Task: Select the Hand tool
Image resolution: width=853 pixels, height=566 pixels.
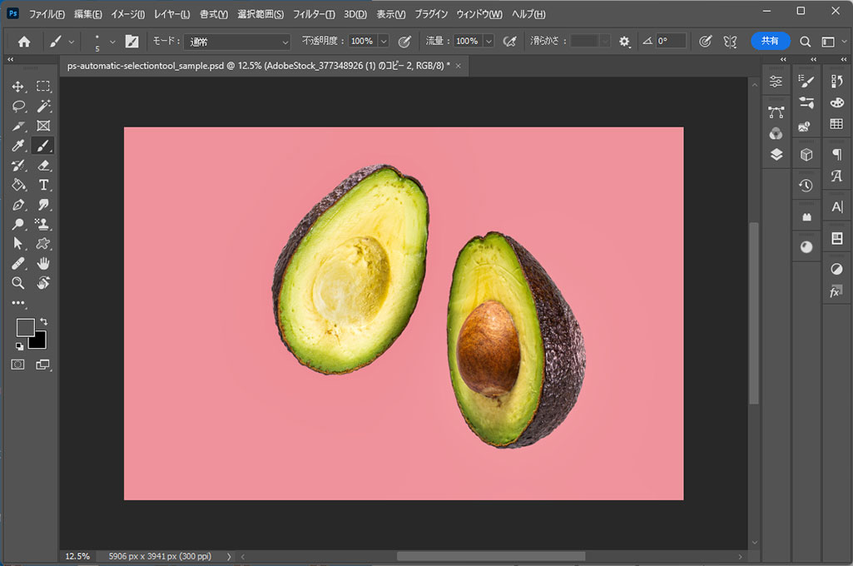Action: click(43, 263)
